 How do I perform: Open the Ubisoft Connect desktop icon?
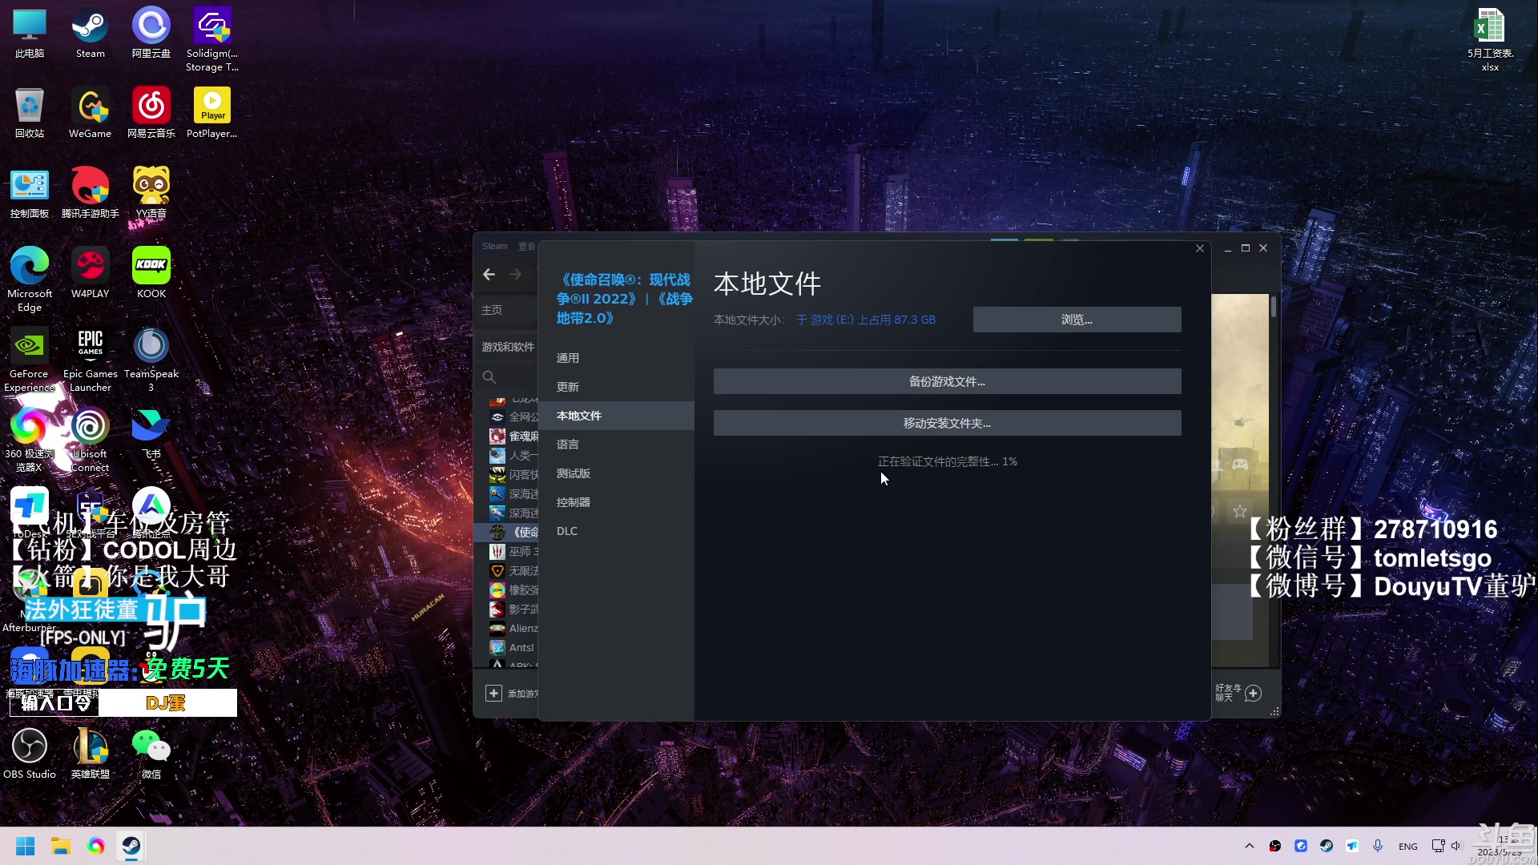pyautogui.click(x=90, y=439)
